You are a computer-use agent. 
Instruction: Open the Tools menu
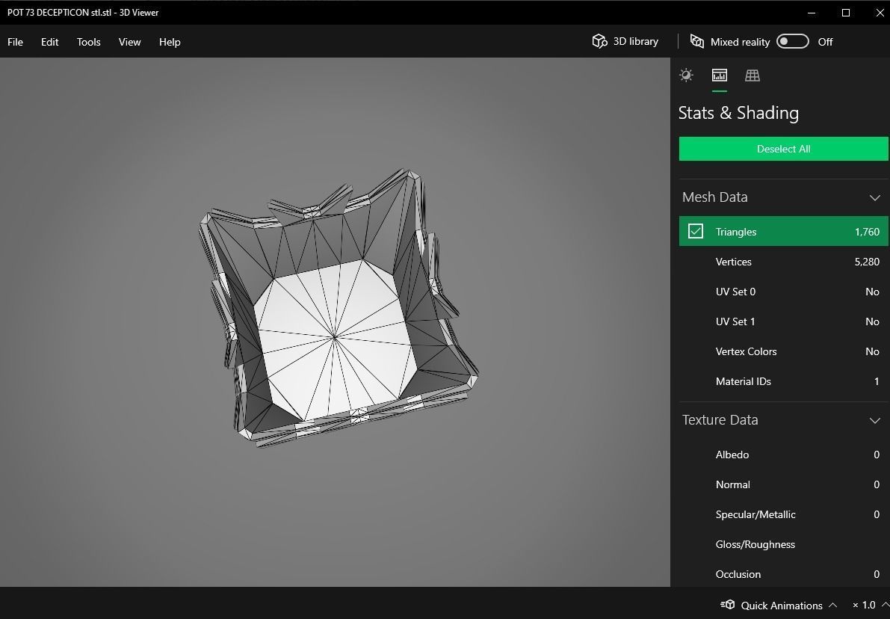[x=88, y=42]
